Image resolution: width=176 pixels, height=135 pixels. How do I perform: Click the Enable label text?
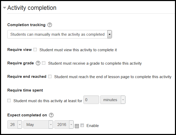pos(93,126)
